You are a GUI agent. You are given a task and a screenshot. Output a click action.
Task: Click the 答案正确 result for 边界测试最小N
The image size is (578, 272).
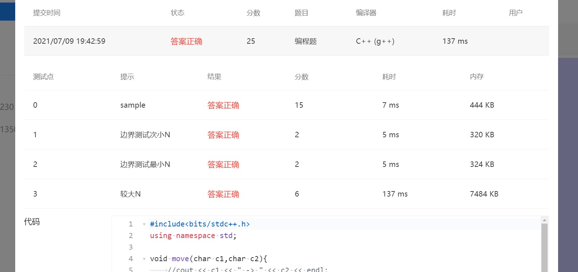tap(223, 165)
